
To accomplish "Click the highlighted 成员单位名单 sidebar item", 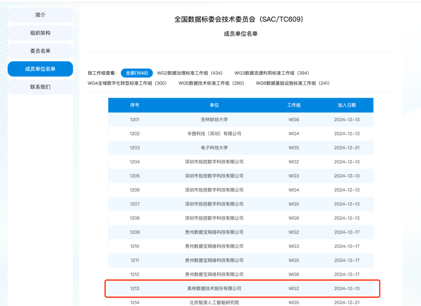I will (x=40, y=69).
